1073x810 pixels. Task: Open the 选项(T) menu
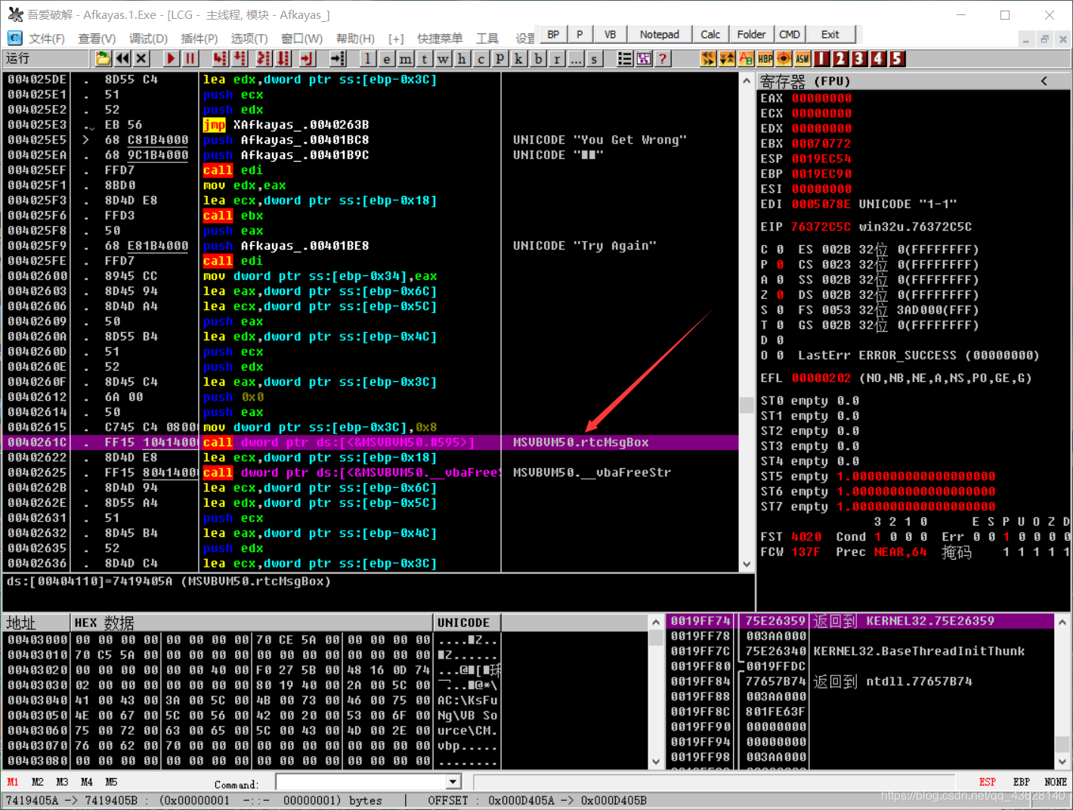(249, 38)
